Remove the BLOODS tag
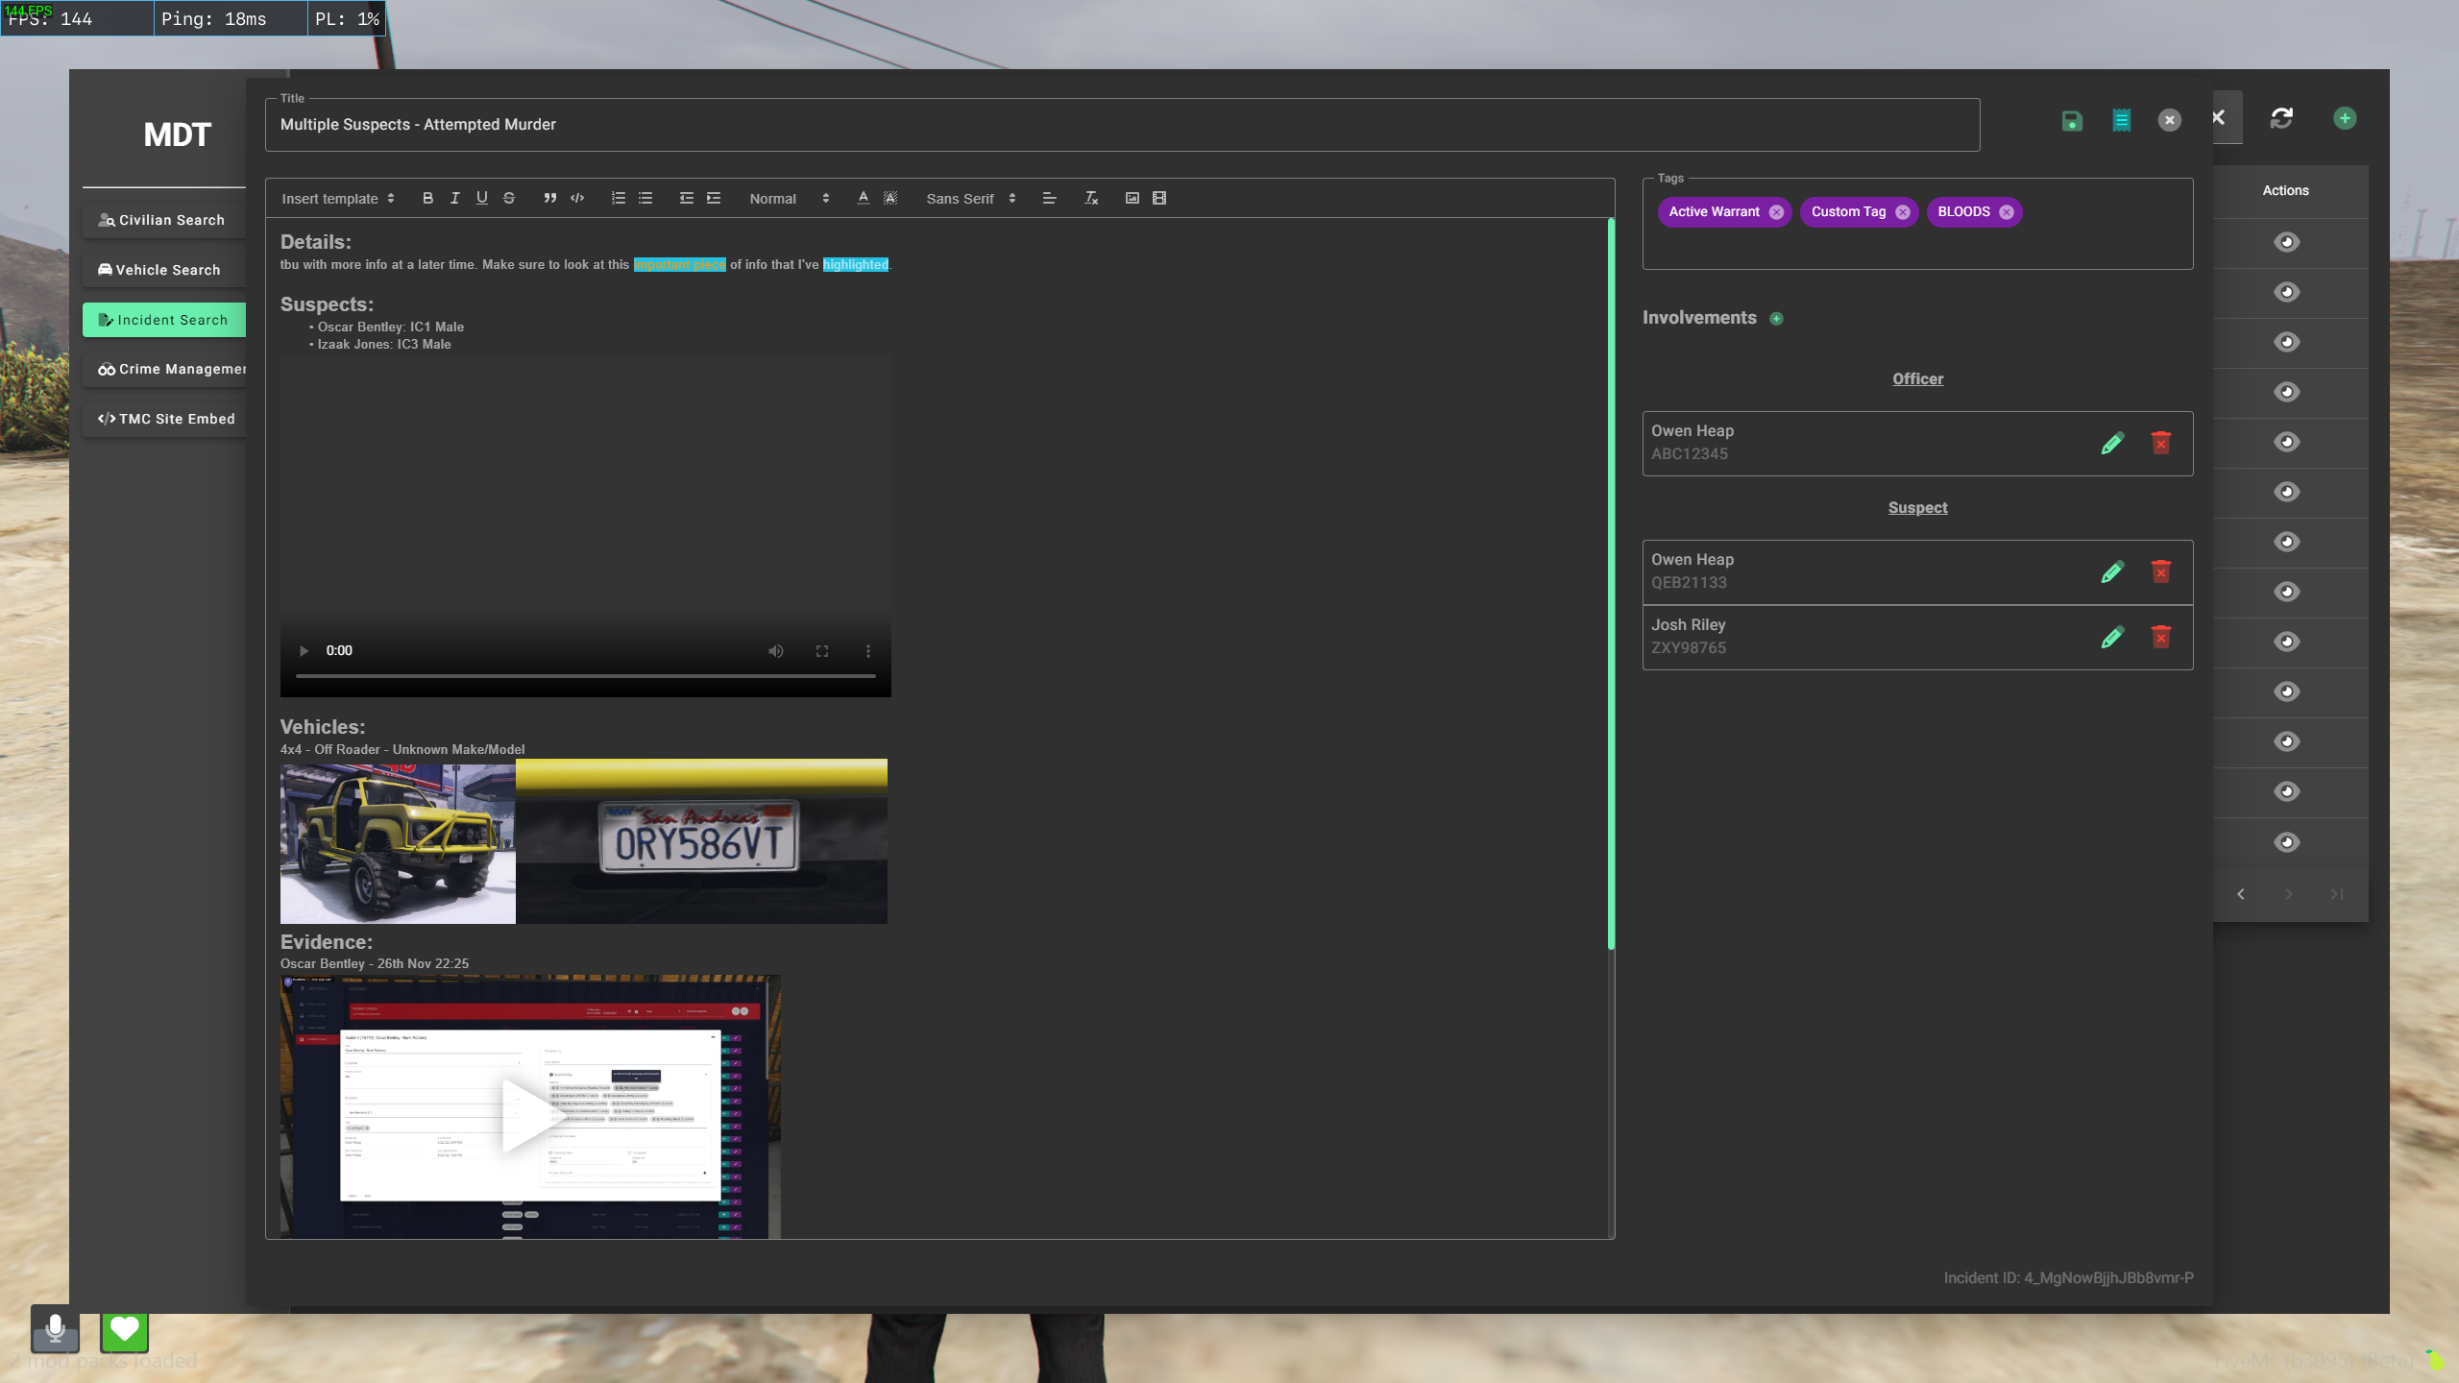Image resolution: width=2459 pixels, height=1383 pixels. click(2007, 212)
